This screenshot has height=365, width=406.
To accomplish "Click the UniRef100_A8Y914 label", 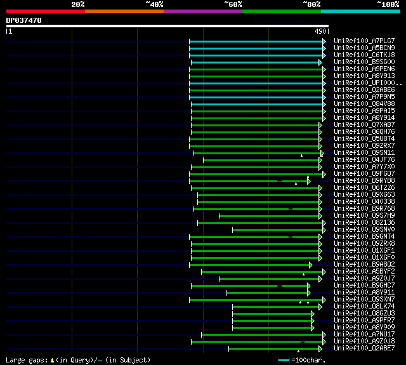I will 364,118.
